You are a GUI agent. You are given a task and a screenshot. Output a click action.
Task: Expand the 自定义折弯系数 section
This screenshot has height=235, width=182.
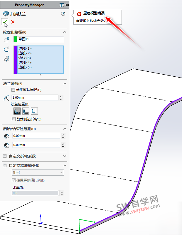(x=65, y=156)
